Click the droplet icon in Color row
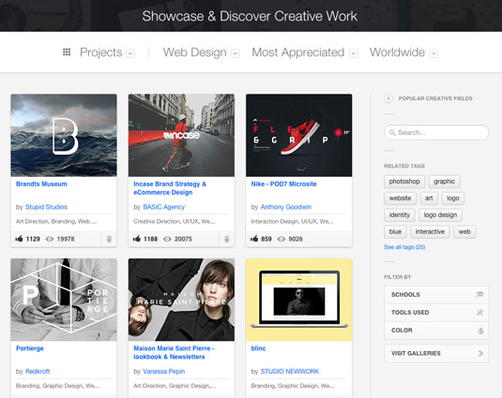502x398 pixels. 480,331
